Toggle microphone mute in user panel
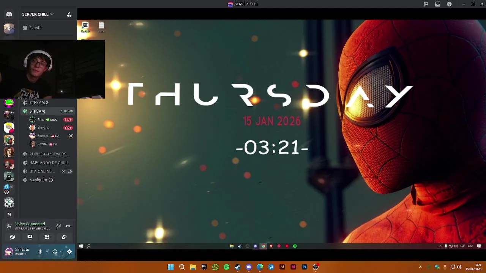486x273 pixels. tap(40, 252)
